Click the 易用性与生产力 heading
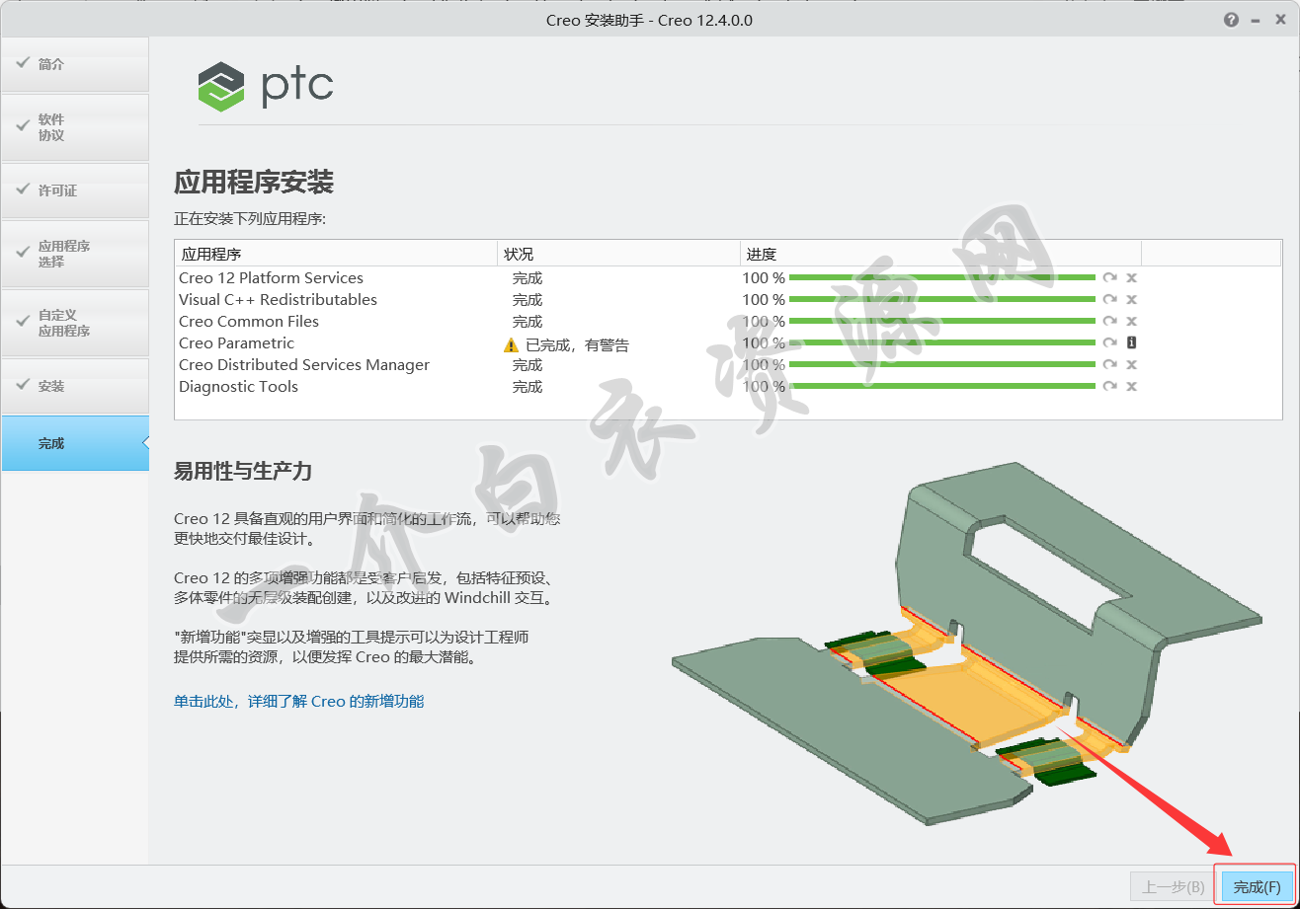 pyautogui.click(x=243, y=472)
